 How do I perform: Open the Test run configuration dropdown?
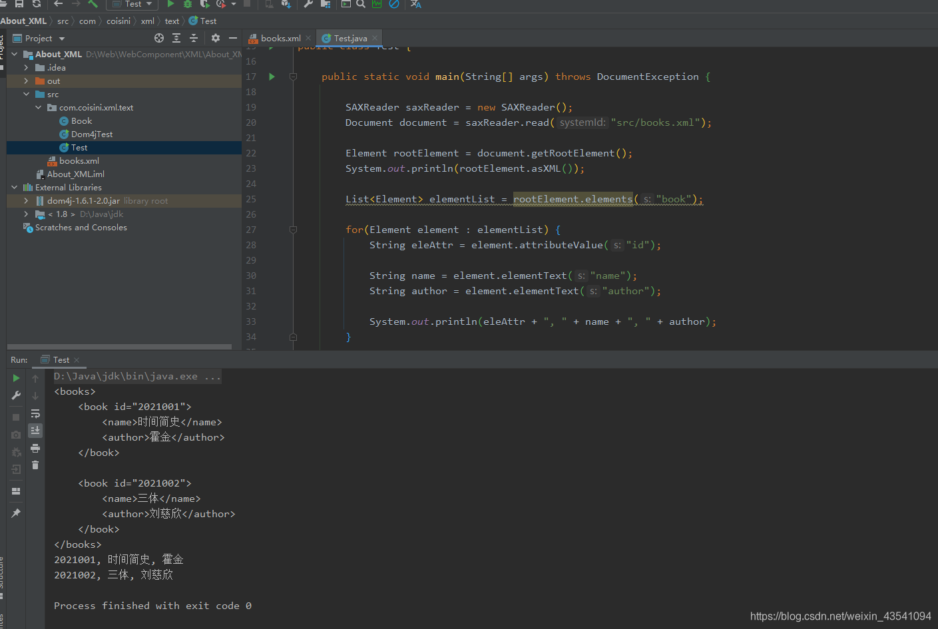click(132, 4)
